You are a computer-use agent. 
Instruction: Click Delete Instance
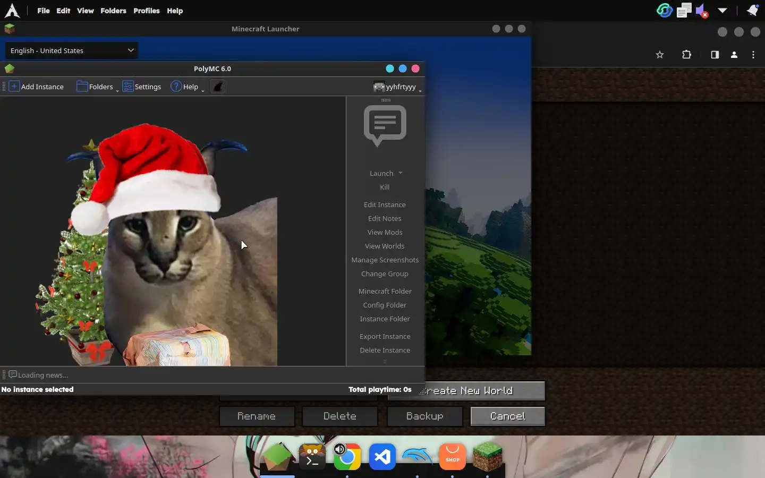point(385,350)
